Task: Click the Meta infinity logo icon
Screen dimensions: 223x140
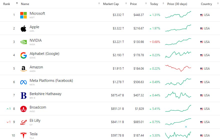Action: click(23, 82)
